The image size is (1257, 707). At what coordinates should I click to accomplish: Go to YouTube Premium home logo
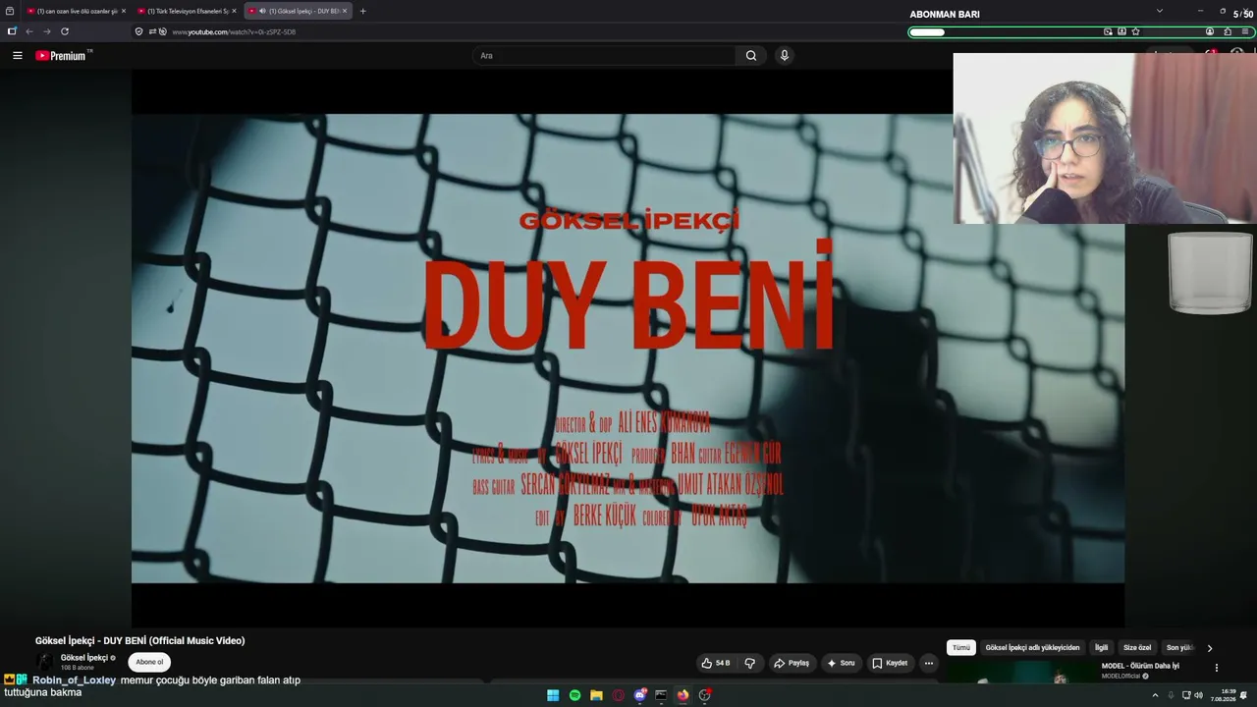pyautogui.click(x=61, y=56)
